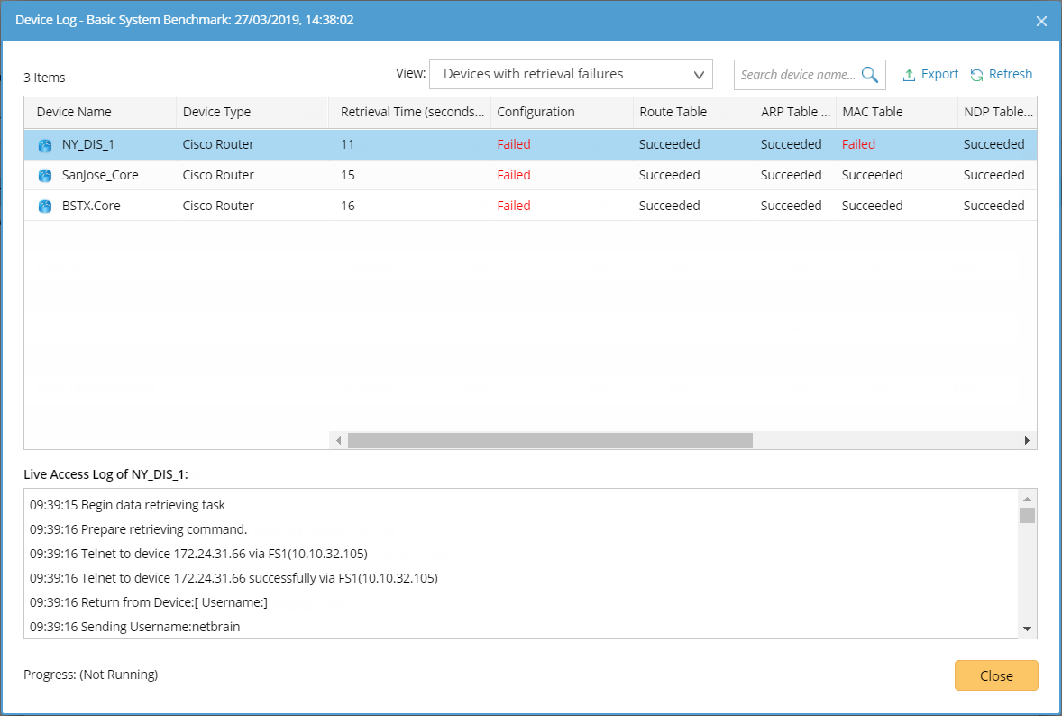The height and width of the screenshot is (716, 1062).
Task: Click the NY_DIS_1 router icon
Action: [45, 145]
